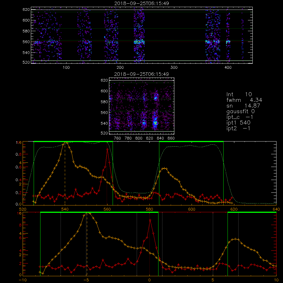Image resolution: width=283 pixels, height=283 pixels.
Task: Select the "ipt_c -1" parameter line
Action: [240, 117]
